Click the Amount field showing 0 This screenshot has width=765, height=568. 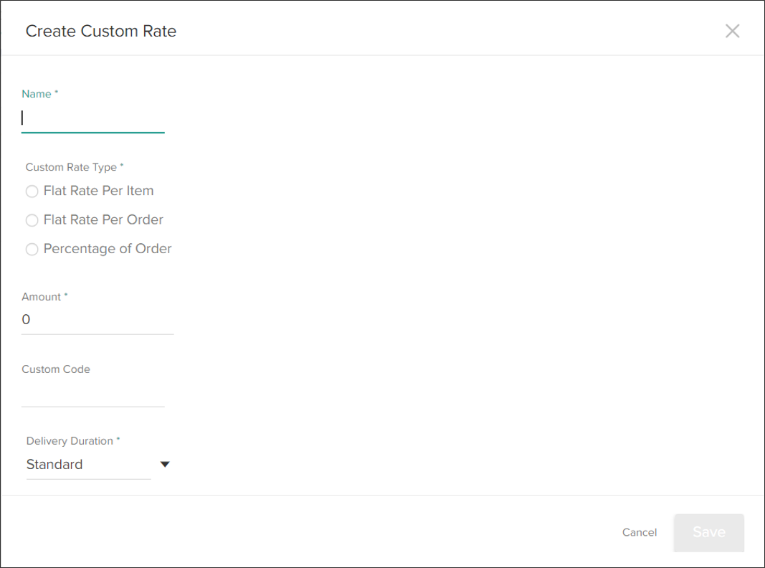97,319
